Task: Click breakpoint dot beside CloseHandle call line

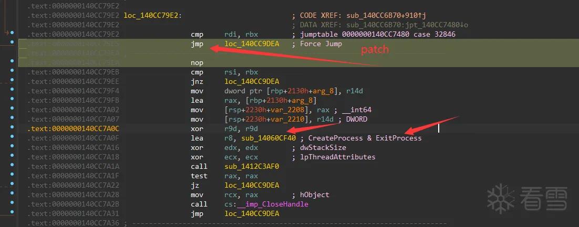Action: click(12, 203)
